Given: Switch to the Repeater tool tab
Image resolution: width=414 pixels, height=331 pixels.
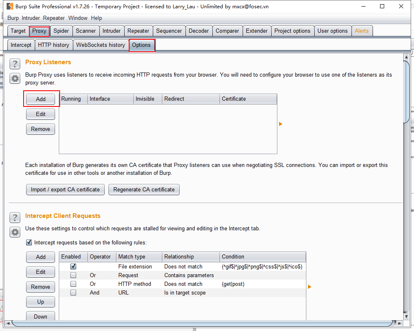Looking at the screenshot, I should pyautogui.click(x=138, y=31).
